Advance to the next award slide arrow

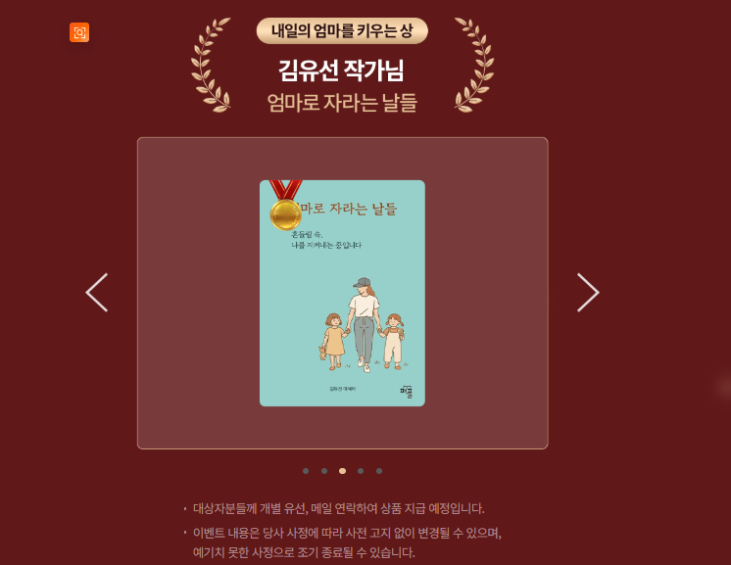coord(588,293)
